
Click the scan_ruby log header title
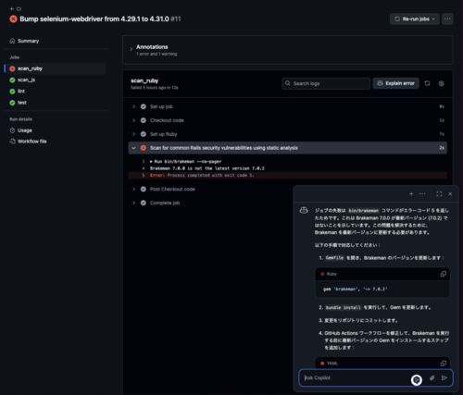click(144, 80)
